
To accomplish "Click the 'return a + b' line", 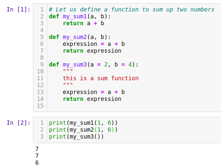I will [x=83, y=23].
